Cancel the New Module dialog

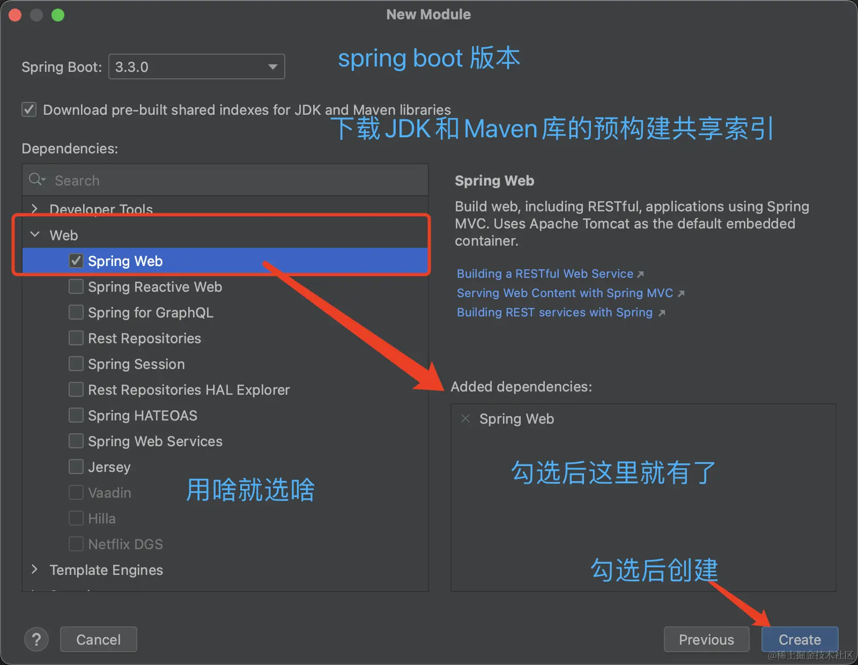point(99,639)
